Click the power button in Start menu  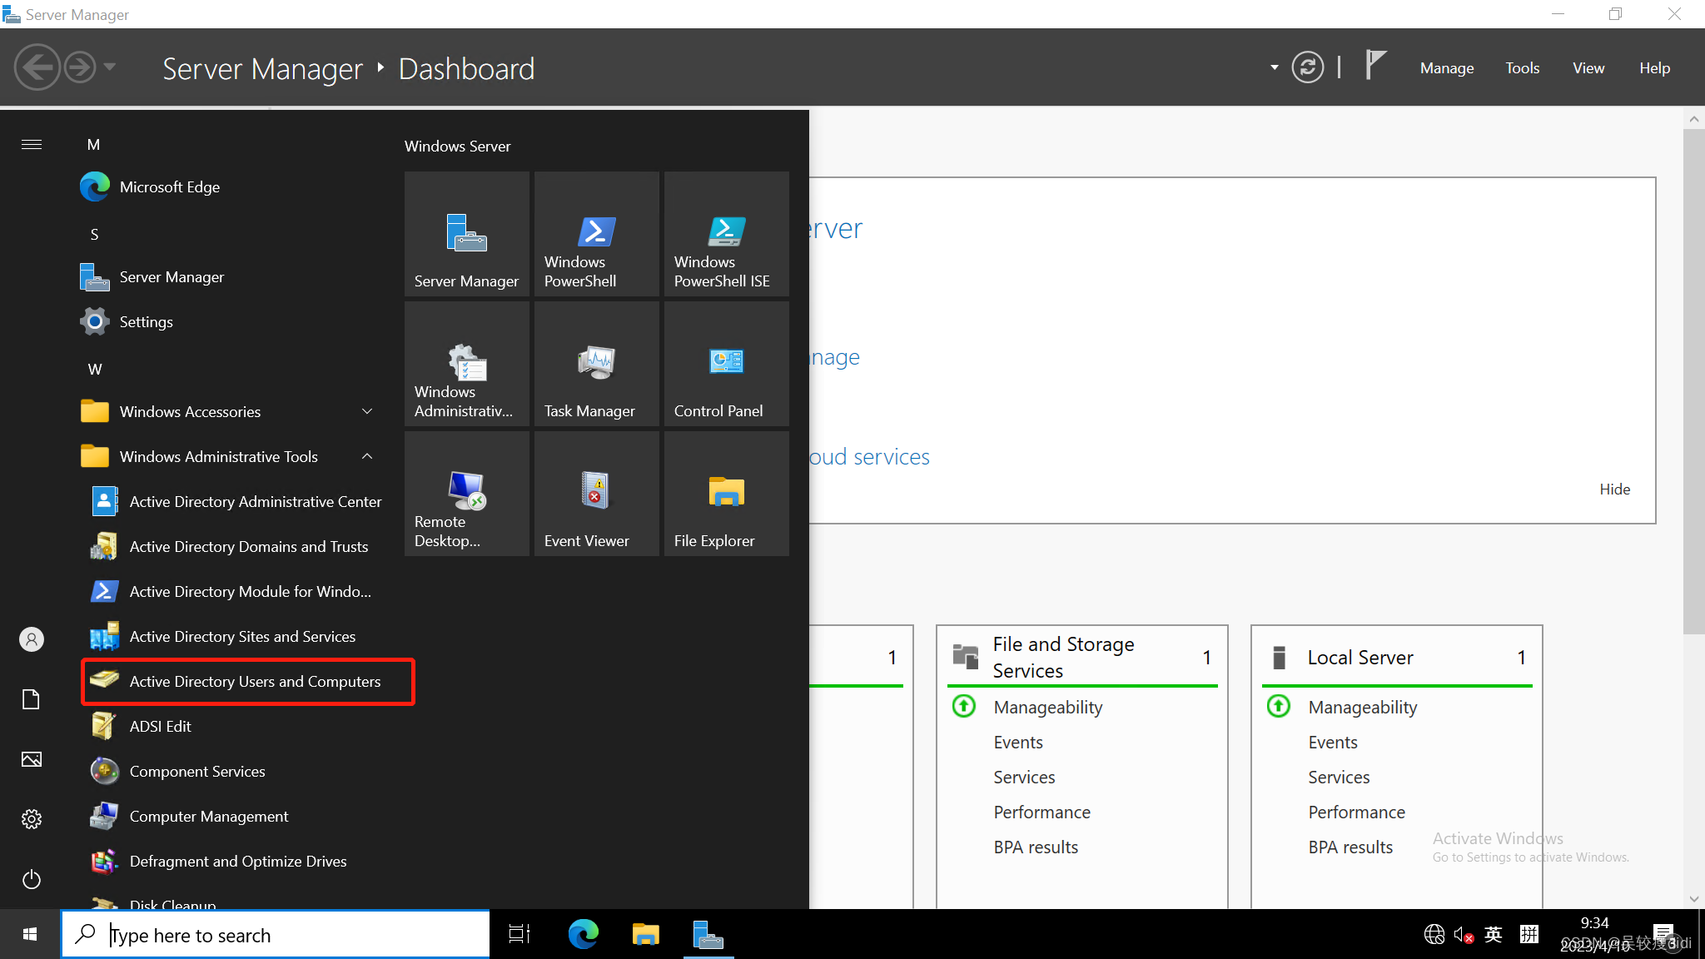[x=31, y=879]
